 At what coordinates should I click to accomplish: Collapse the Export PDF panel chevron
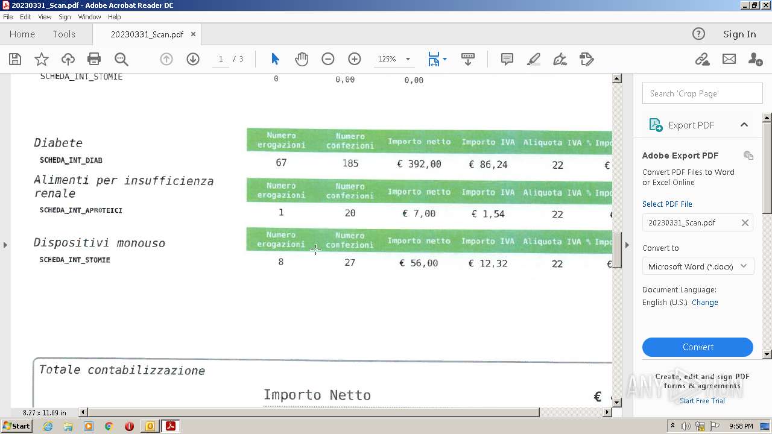click(744, 125)
